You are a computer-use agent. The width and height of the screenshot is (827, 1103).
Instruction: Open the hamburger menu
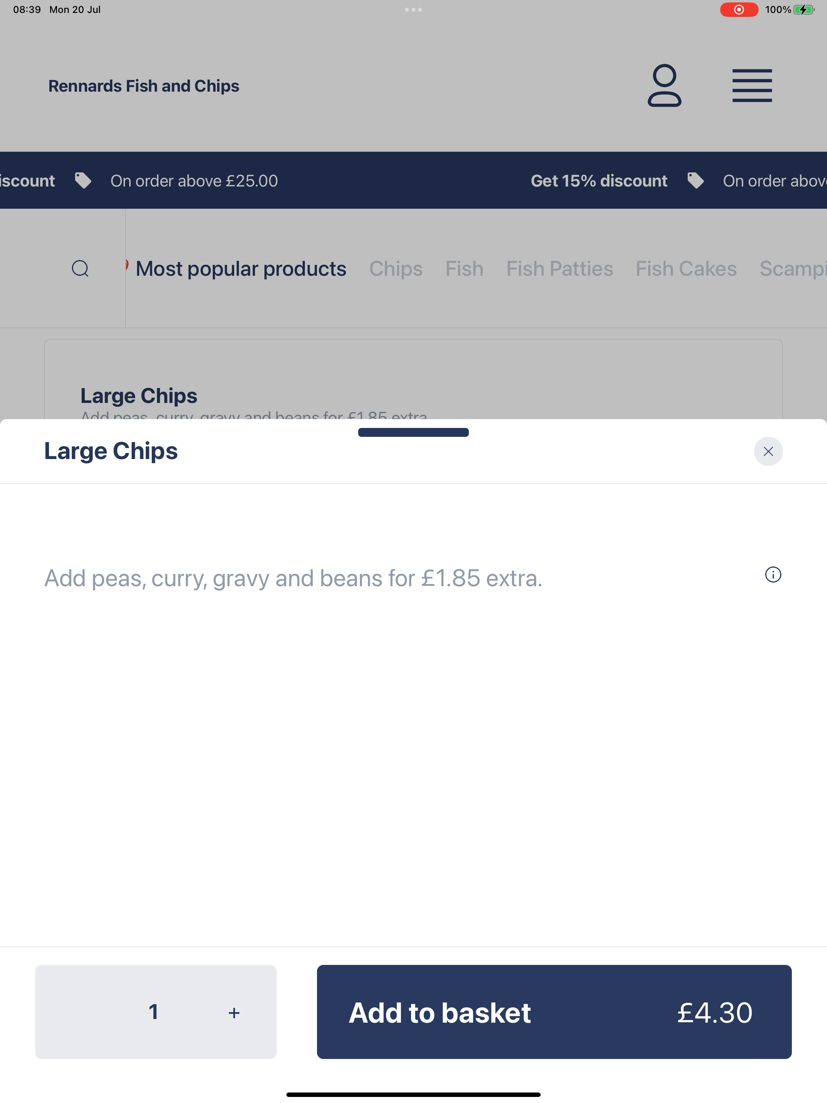click(751, 85)
